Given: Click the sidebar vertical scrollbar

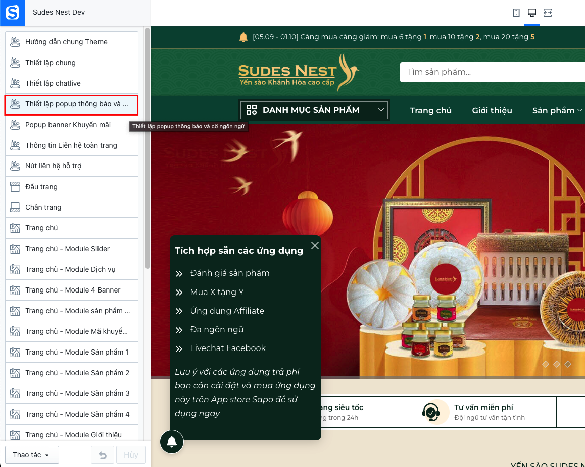Looking at the screenshot, I should coord(148,148).
